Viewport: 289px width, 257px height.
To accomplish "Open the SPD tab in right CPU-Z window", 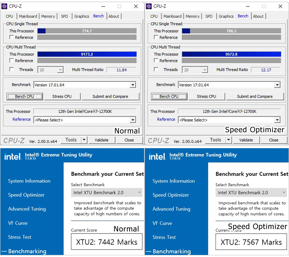I will tap(209, 16).
